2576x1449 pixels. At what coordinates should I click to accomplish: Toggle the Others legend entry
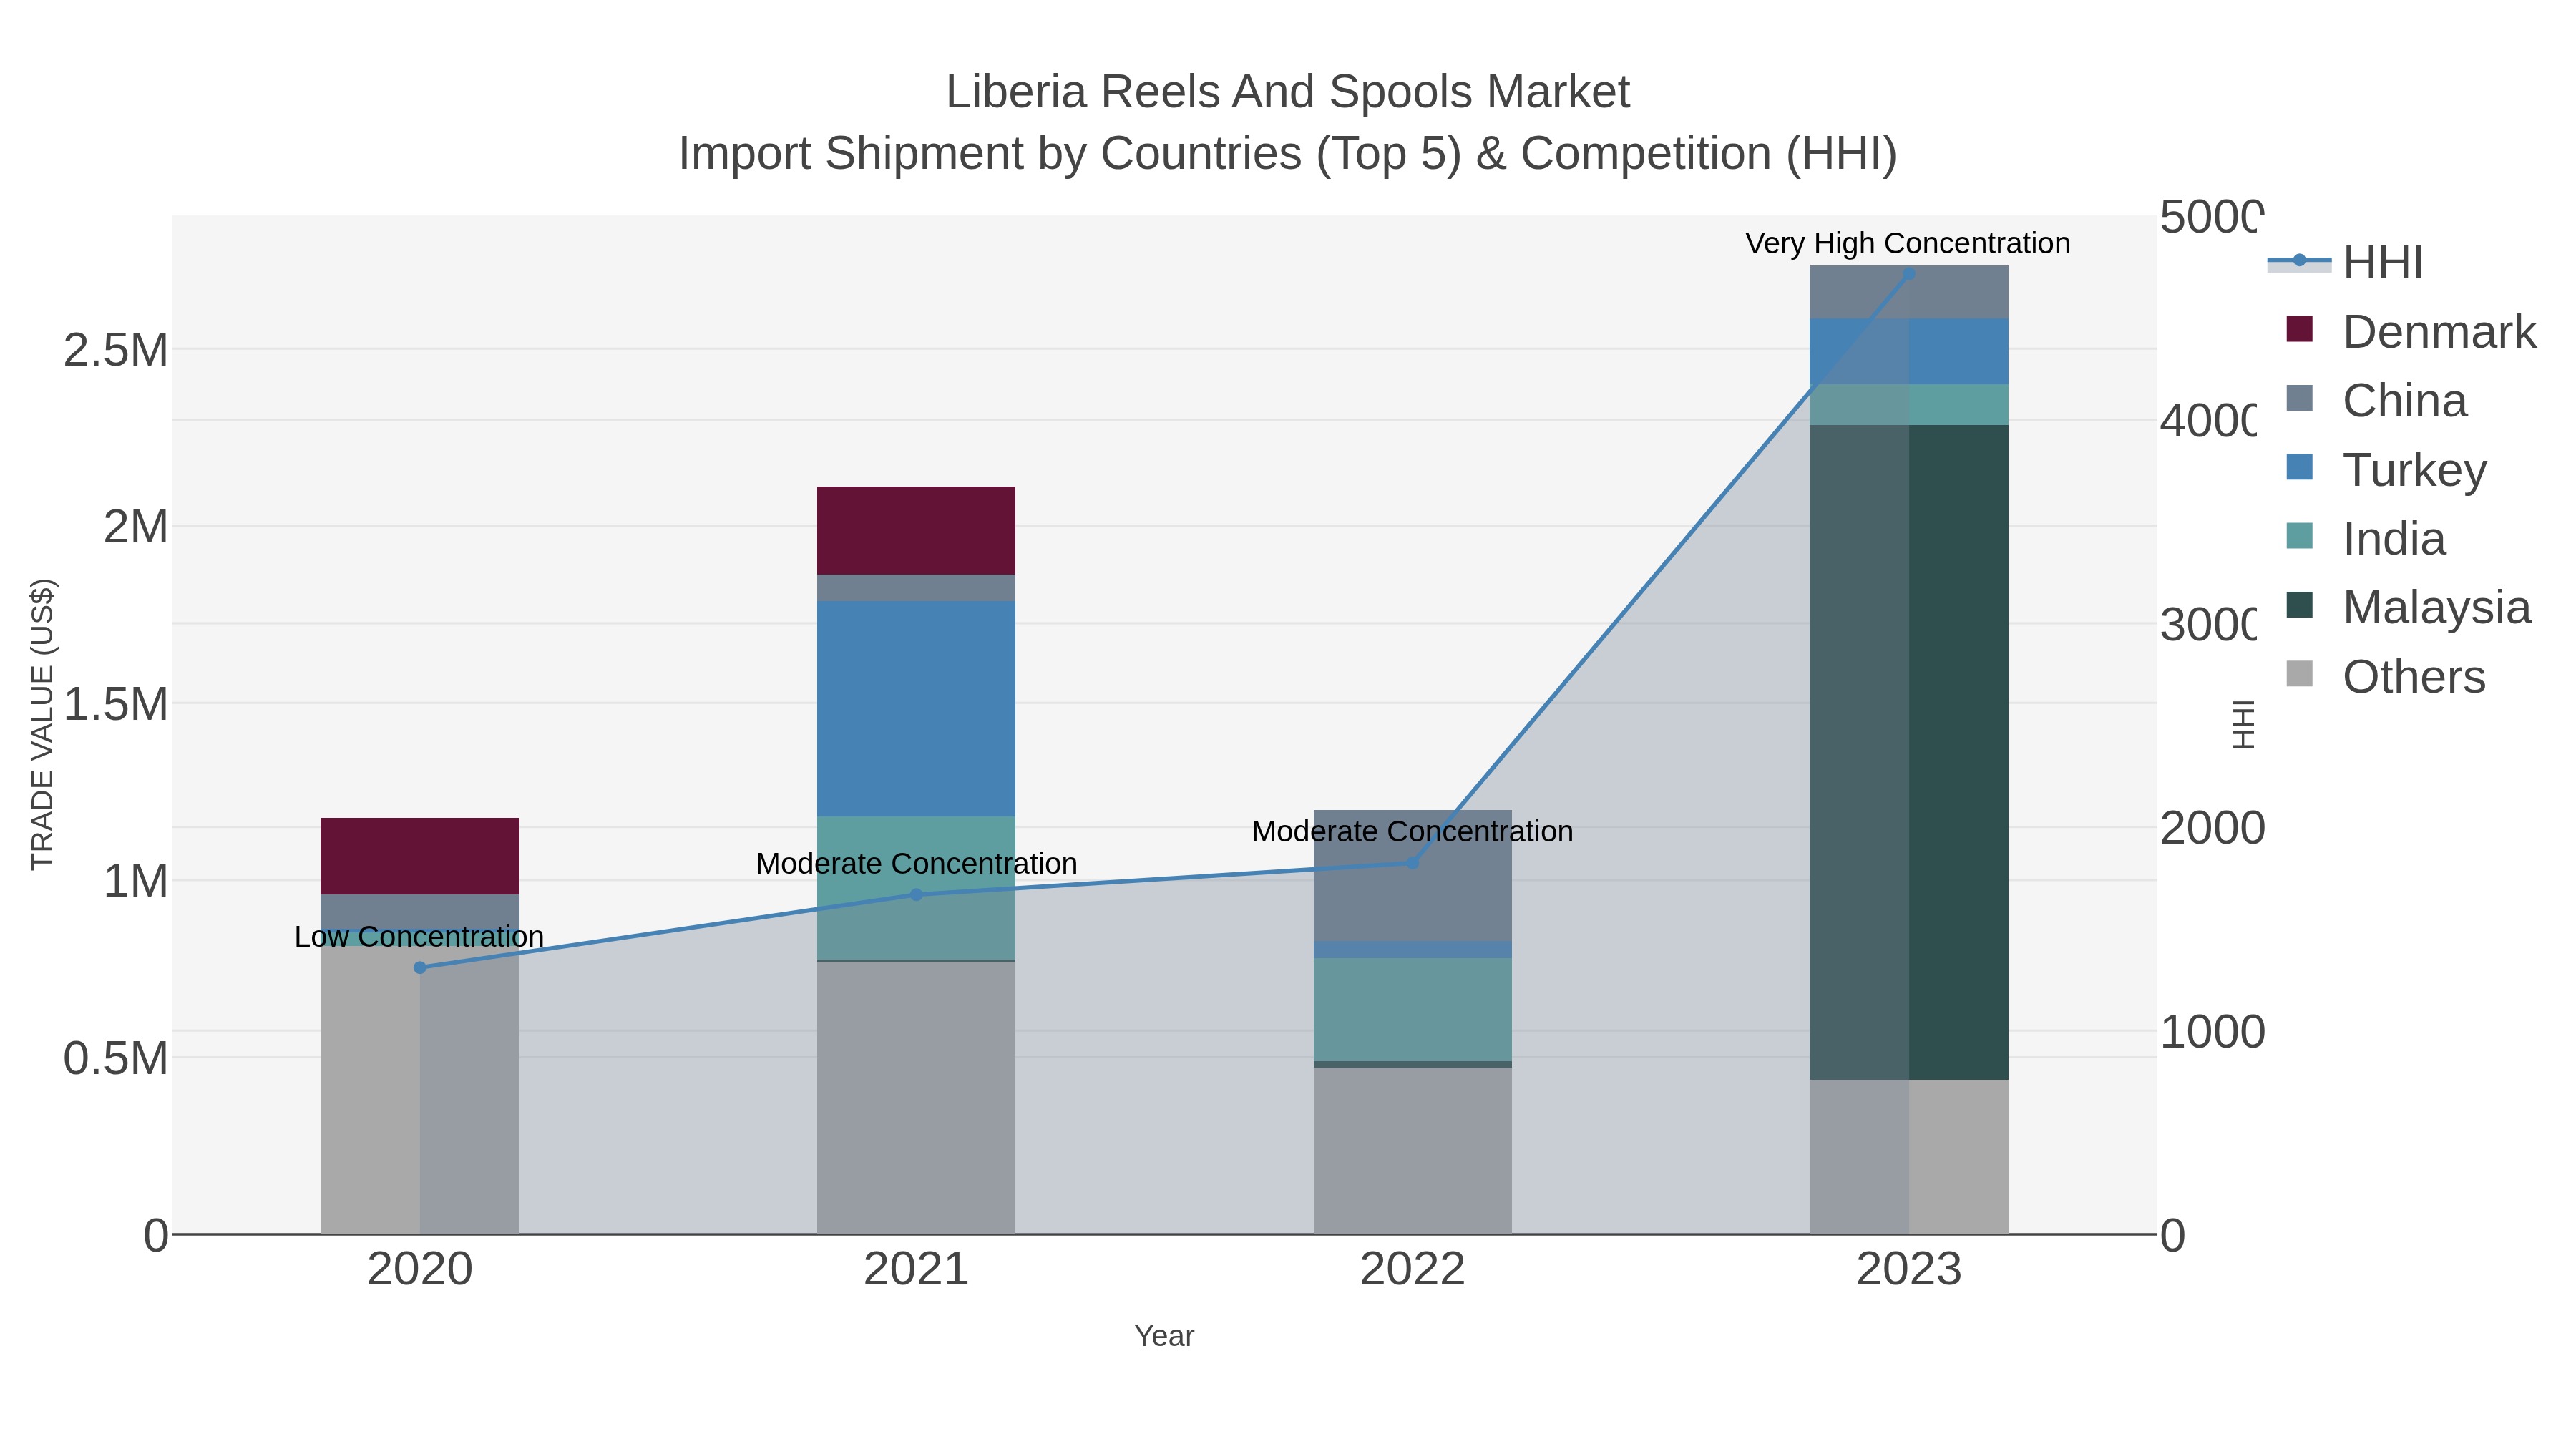click(2386, 676)
